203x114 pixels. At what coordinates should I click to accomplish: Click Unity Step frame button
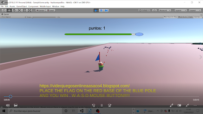tap(106, 10)
